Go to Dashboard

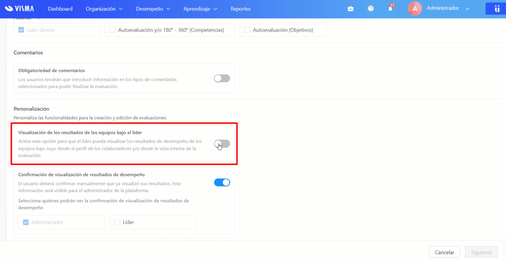pos(60,9)
